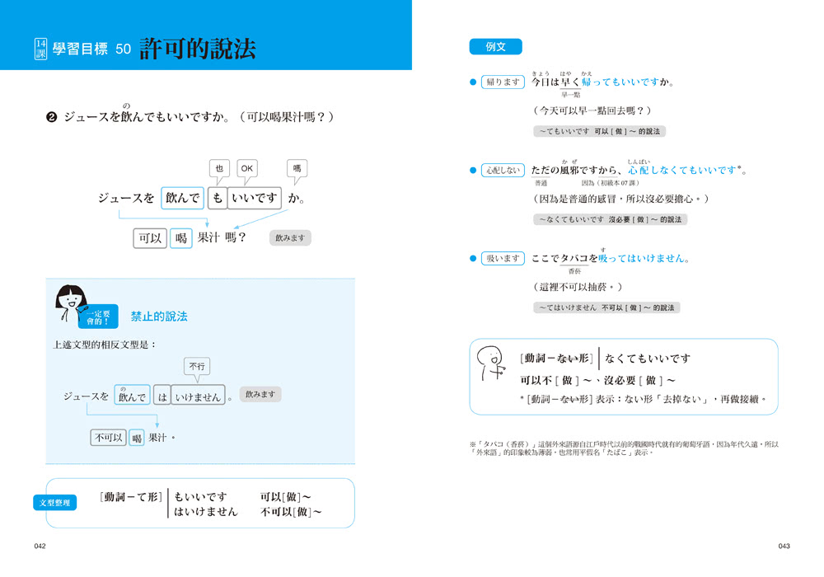Image resolution: width=824 pixels, height=577 pixels.
Task: Click the cartoon girl illustration
Action: [71, 303]
